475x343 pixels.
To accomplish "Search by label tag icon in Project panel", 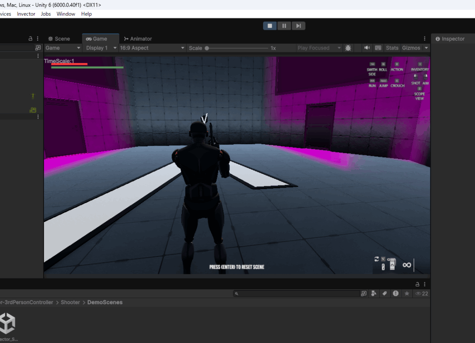I will 385,293.
